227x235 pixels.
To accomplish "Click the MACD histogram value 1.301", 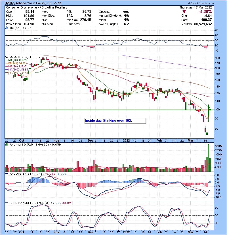I will [x=62, y=174].
